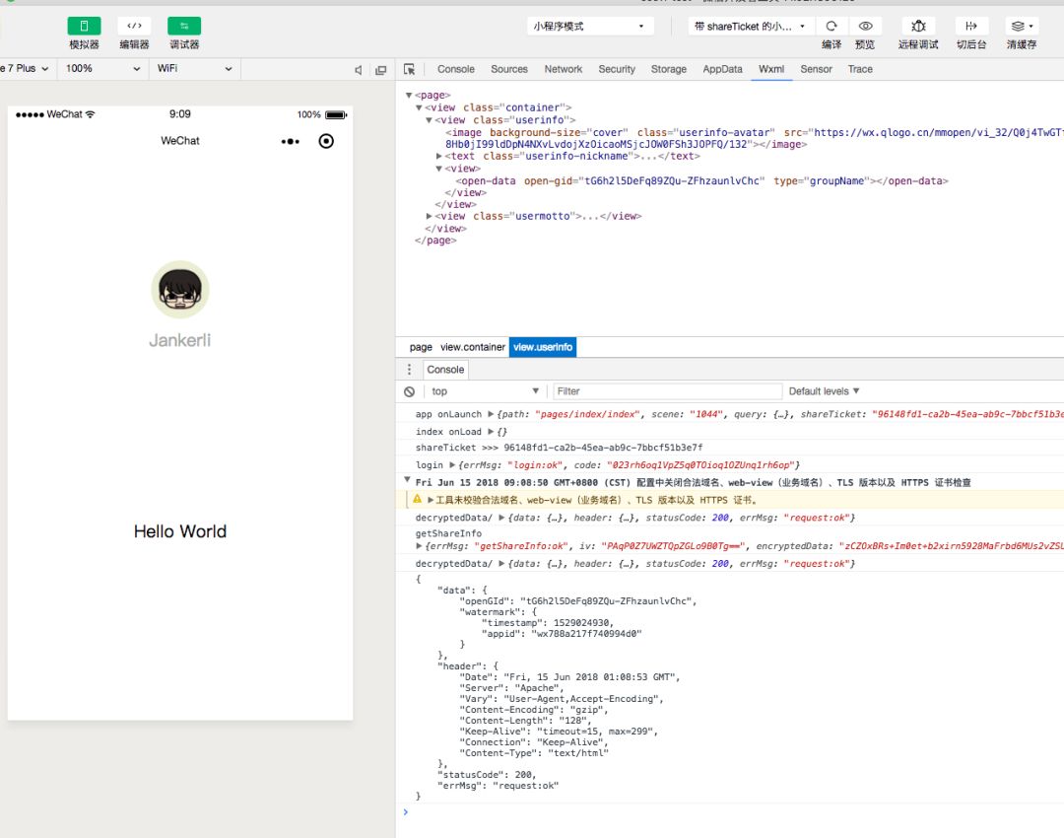This screenshot has height=838, width=1064.
Task: Collapse the view class="userinfo" node
Action: (x=429, y=119)
